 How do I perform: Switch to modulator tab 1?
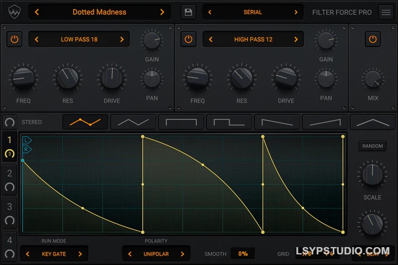[9, 140]
